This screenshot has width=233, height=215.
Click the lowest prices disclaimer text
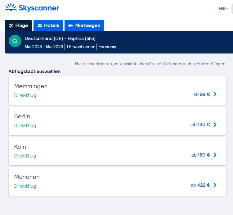150,64
